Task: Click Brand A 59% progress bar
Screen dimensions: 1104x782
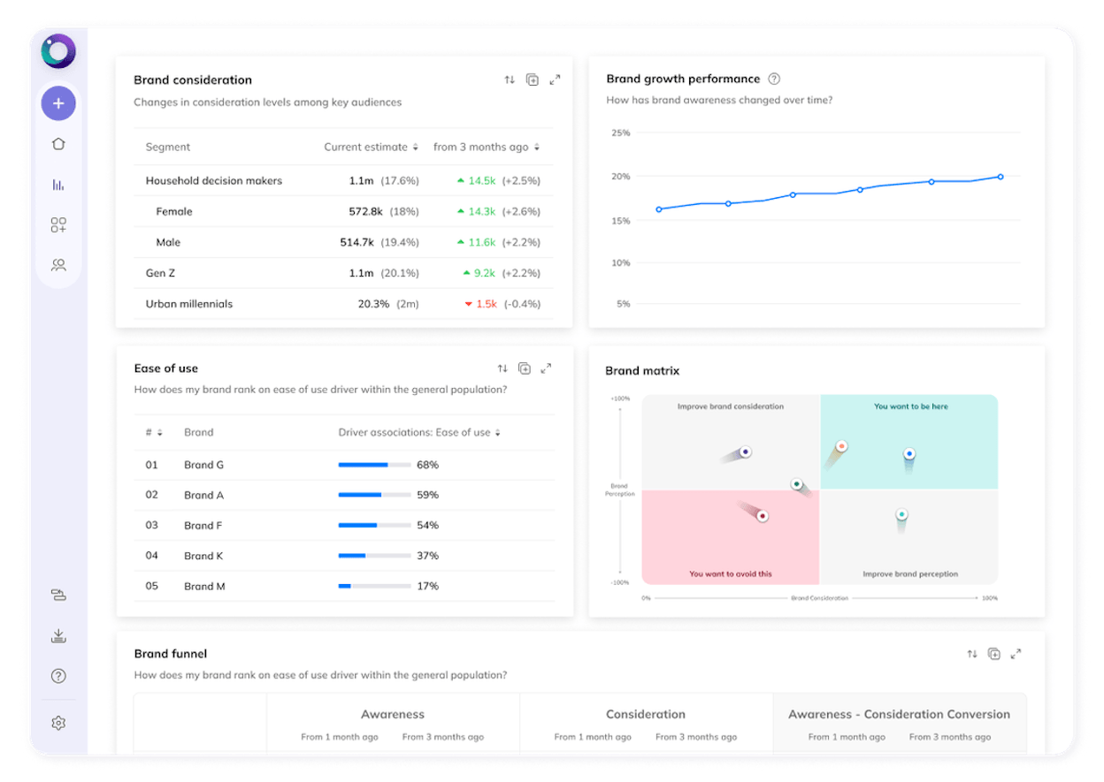Action: (374, 495)
